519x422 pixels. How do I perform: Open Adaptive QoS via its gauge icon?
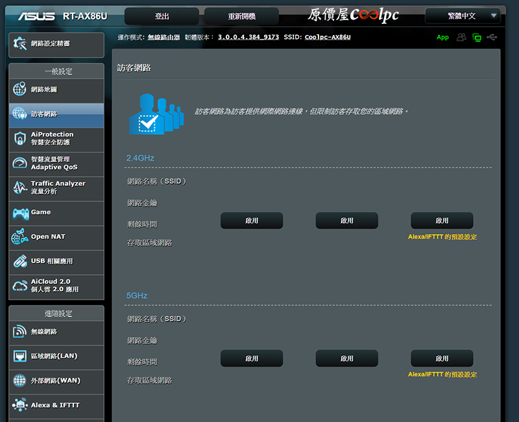pyautogui.click(x=20, y=163)
